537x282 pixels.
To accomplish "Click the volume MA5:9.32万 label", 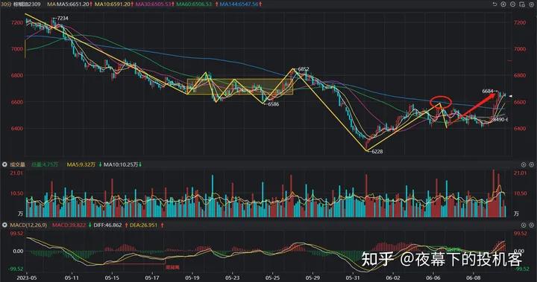I will pos(81,164).
